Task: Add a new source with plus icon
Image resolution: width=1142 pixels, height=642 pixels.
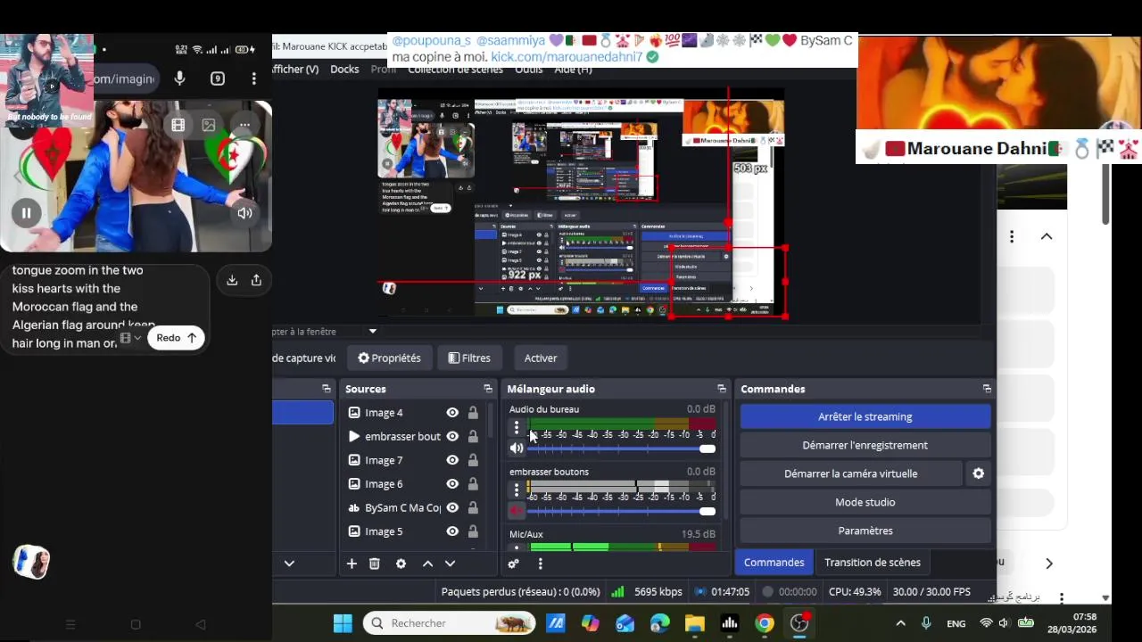Action: pyautogui.click(x=352, y=564)
